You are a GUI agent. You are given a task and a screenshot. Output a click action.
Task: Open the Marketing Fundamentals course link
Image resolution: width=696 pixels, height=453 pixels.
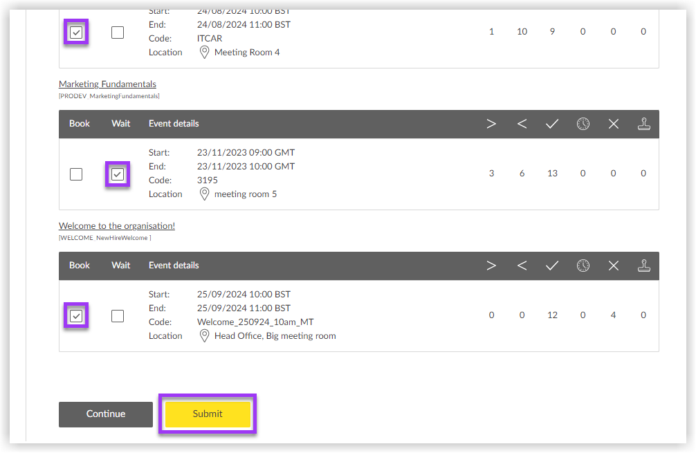tap(107, 84)
